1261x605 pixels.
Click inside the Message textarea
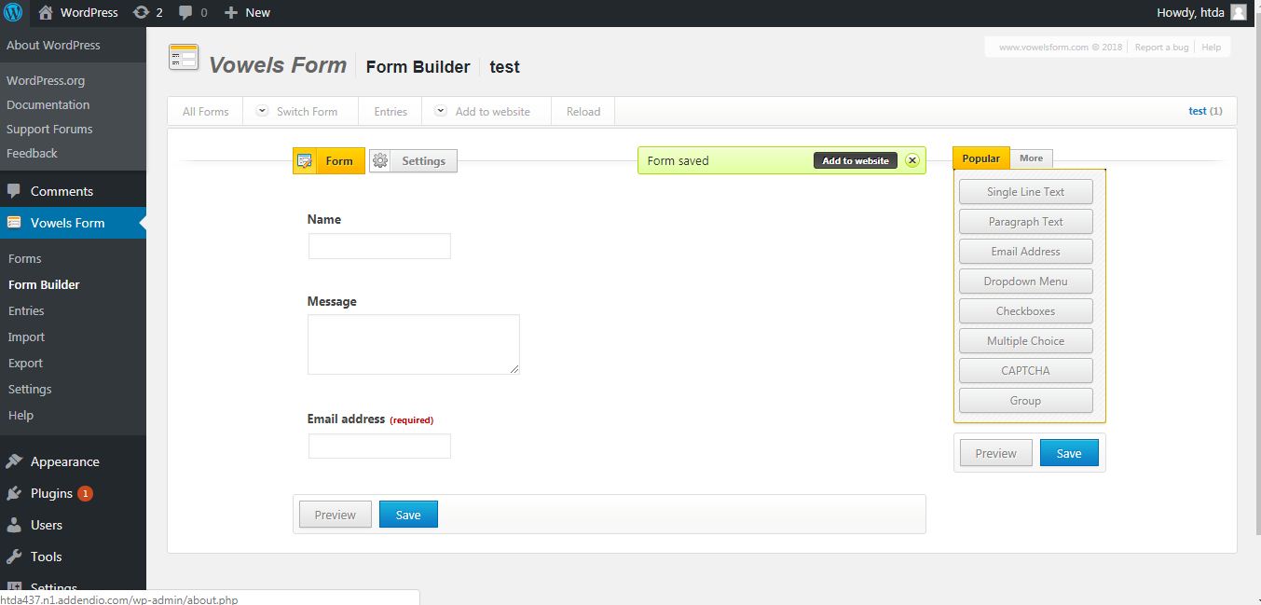[414, 344]
